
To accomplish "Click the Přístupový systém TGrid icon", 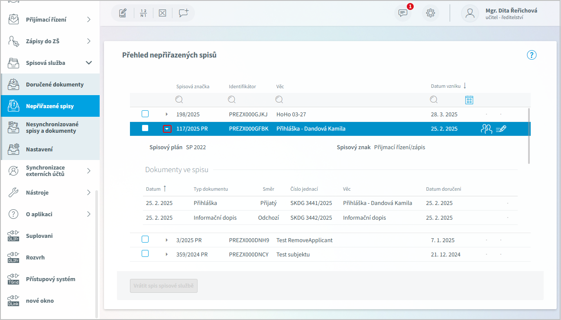I will (14, 279).
